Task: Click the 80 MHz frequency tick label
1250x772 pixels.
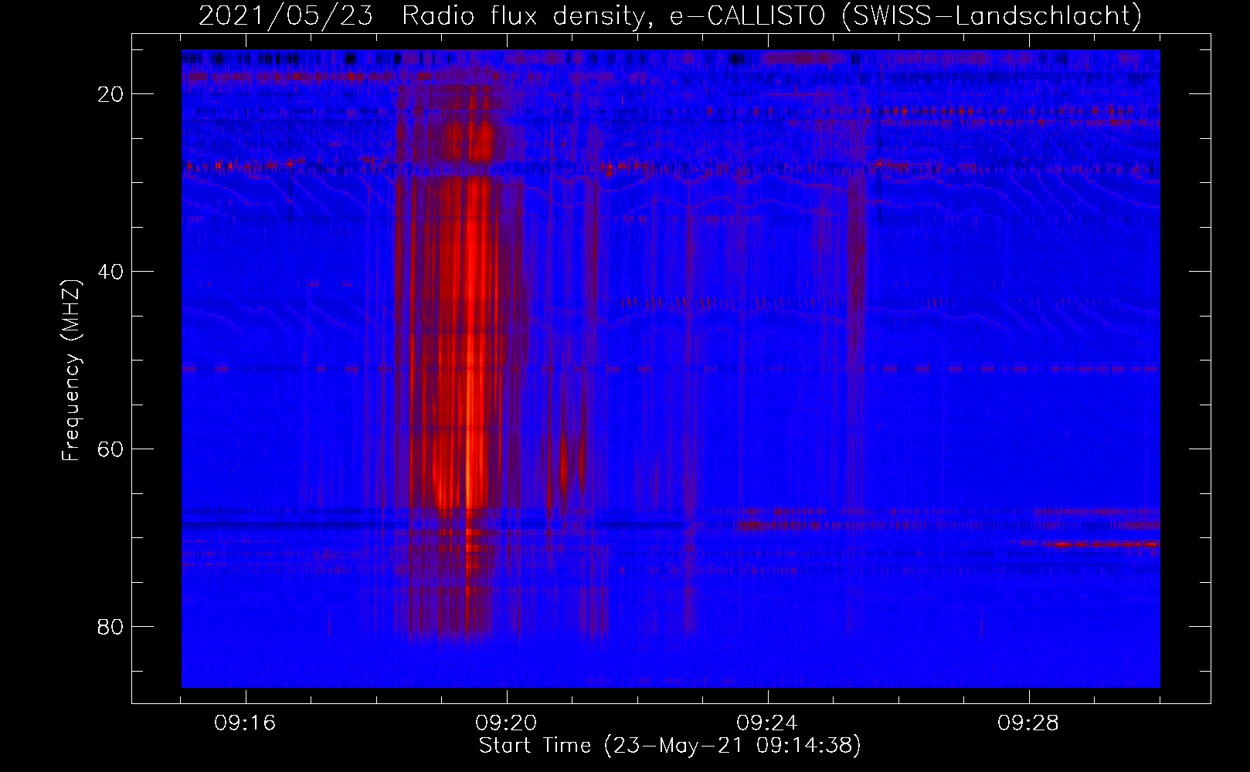Action: (x=110, y=627)
